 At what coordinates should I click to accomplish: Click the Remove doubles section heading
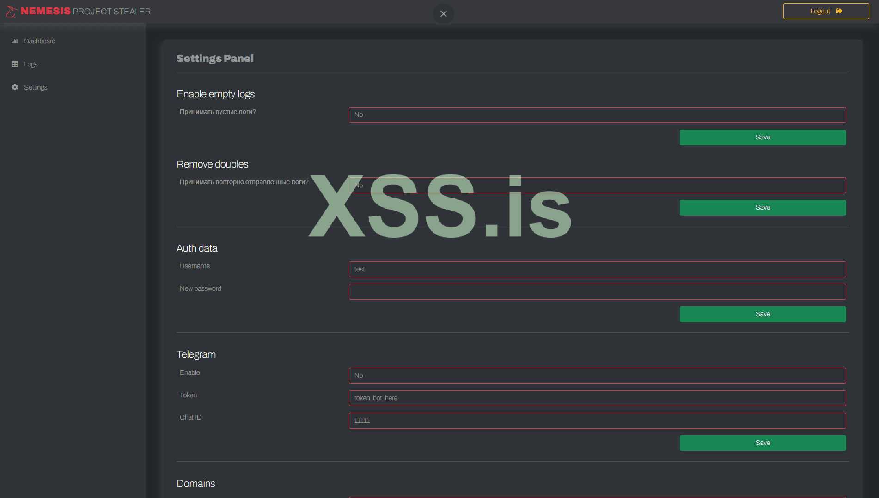coord(213,164)
